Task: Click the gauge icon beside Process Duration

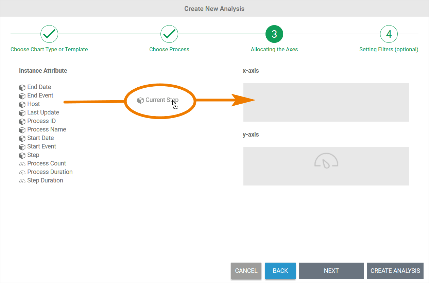Action: coord(22,173)
